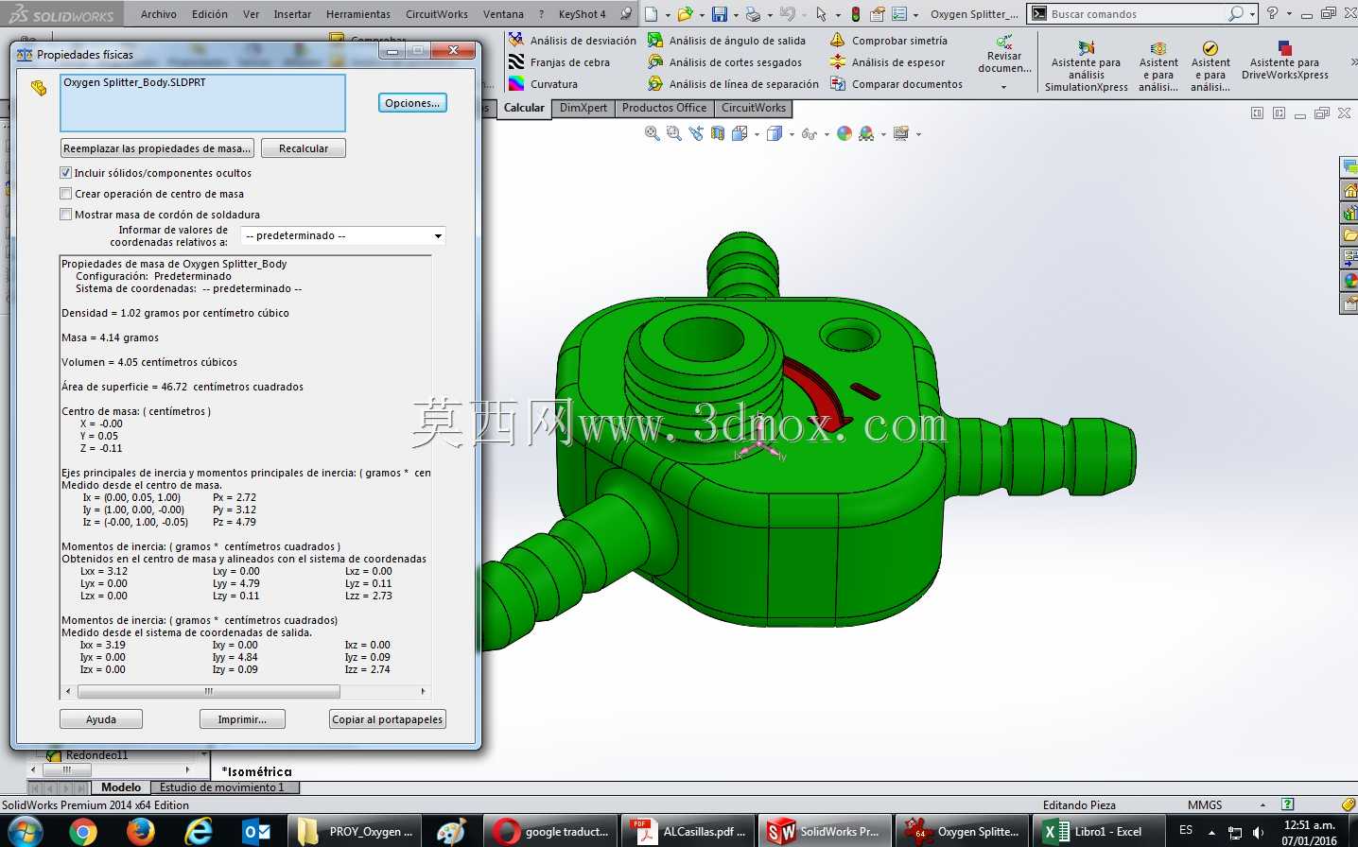Expand the ribbon overflow chevron
The height and width of the screenshot is (847, 1358).
(x=1352, y=62)
